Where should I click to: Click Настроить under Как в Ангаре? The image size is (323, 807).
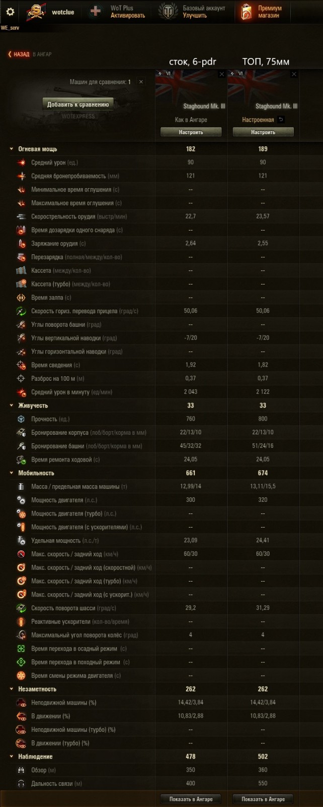coord(191,132)
